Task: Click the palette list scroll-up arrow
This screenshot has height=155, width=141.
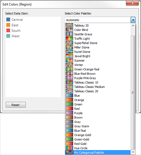Action: (x=133, y=25)
